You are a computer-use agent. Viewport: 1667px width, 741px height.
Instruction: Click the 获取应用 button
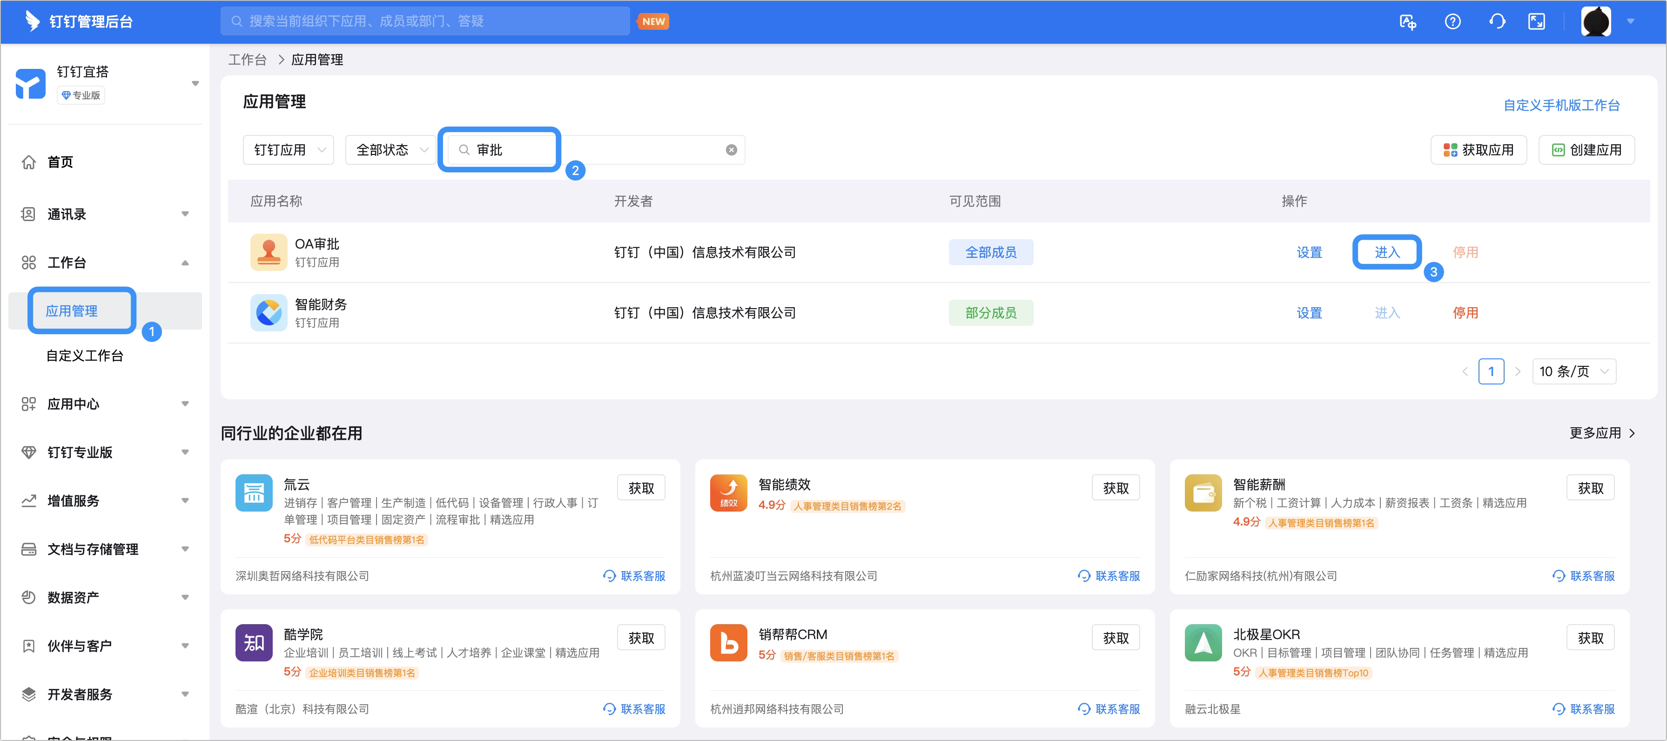1478,150
